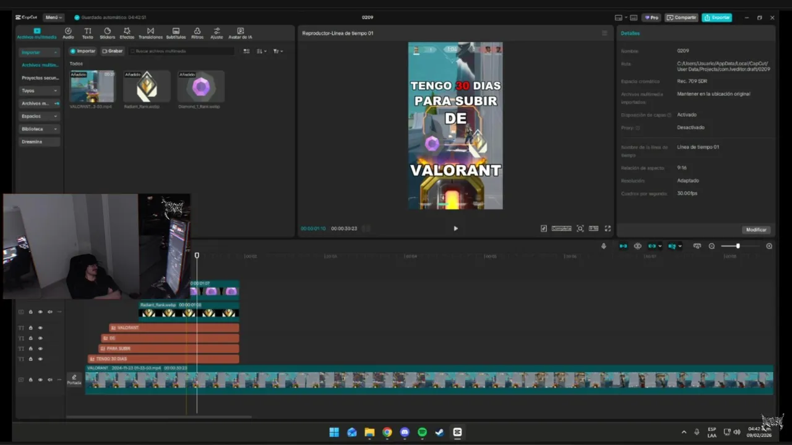This screenshot has height=445, width=792.
Task: Hide the VALORANT text track with eye icon
Action: (40, 328)
